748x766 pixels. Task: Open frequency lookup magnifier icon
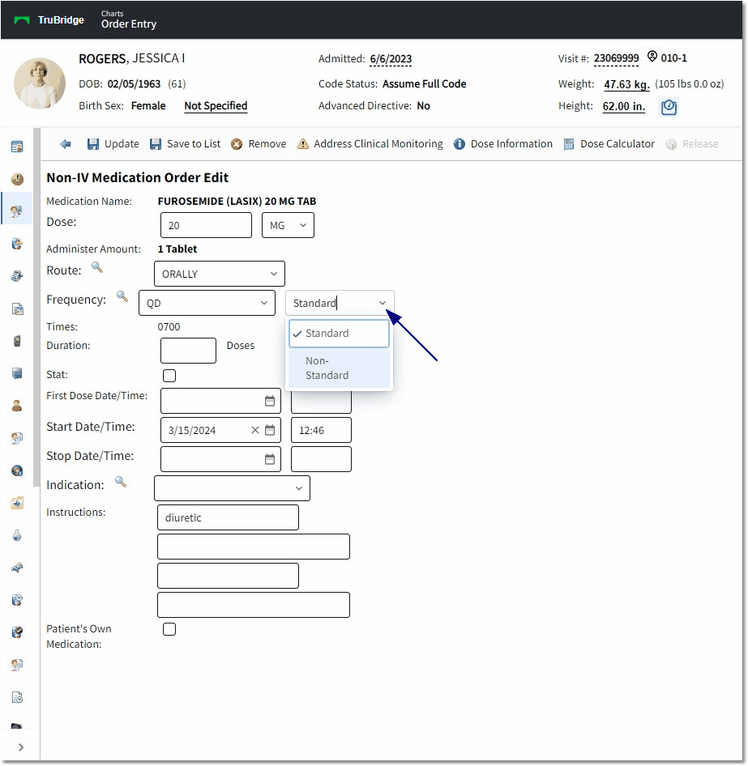pos(122,296)
